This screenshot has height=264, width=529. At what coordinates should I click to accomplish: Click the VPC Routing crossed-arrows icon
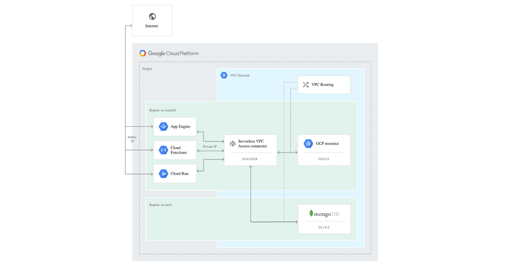tap(305, 84)
